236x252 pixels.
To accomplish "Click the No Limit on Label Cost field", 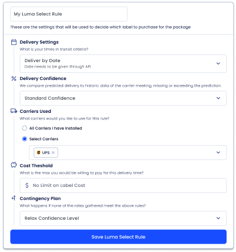I will tap(123, 185).
